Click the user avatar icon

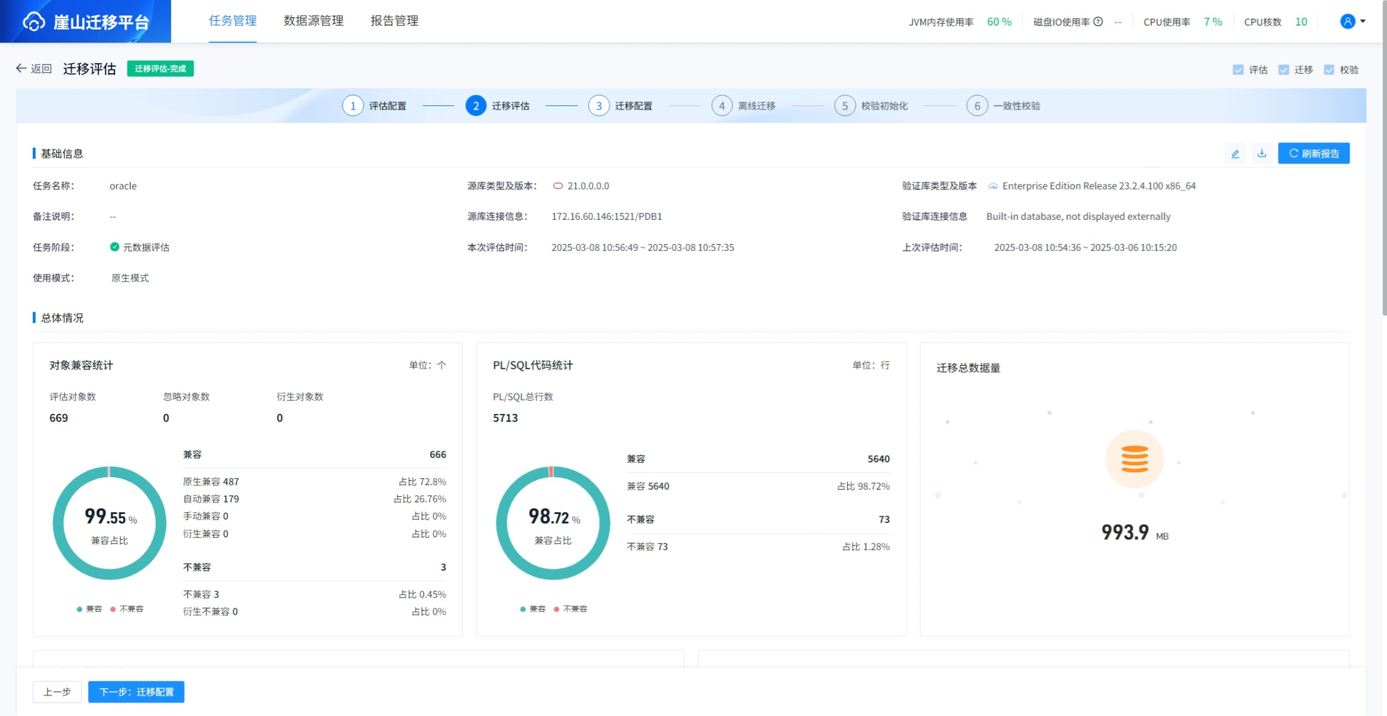click(1347, 21)
